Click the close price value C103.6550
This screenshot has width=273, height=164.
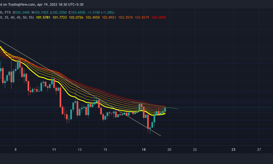pyautogui.click(x=77, y=13)
